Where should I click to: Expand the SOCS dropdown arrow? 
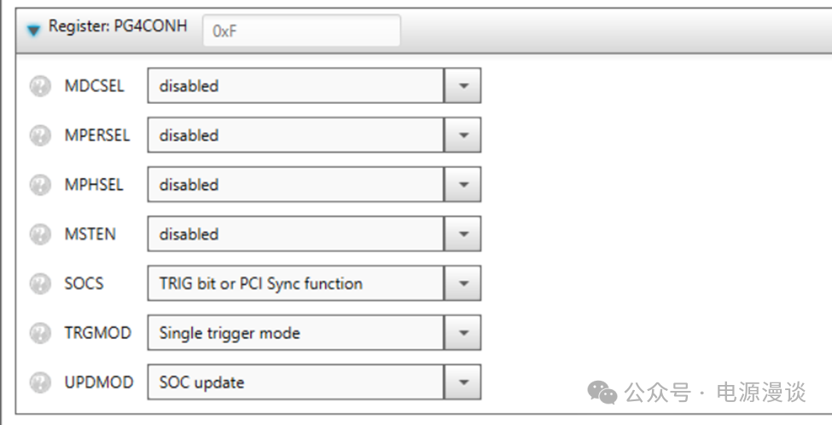pos(463,284)
